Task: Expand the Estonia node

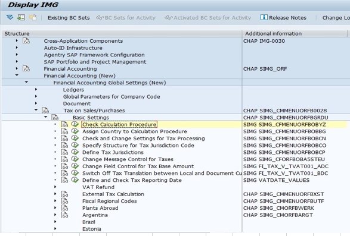Action: point(55,229)
